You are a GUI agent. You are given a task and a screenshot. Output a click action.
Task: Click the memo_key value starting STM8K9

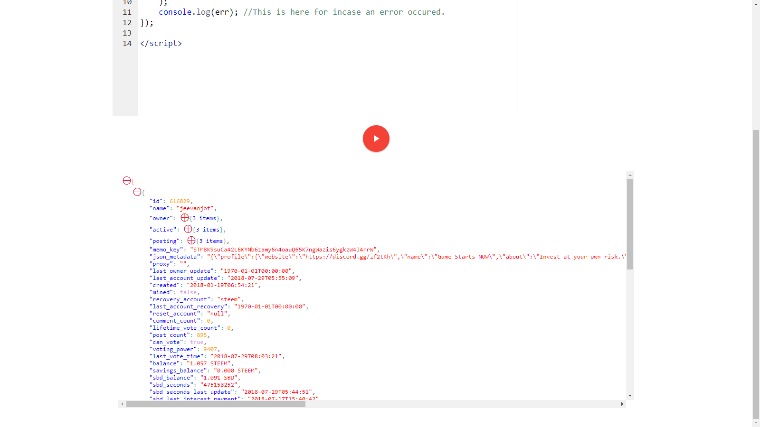tap(284, 250)
